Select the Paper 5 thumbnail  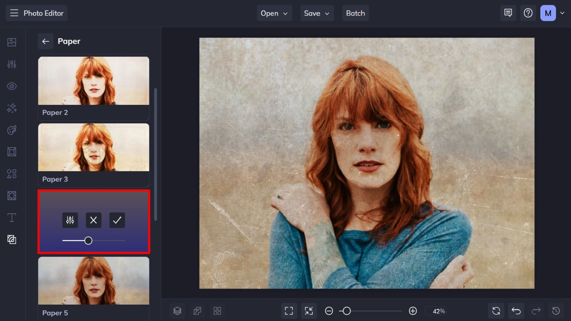[94, 281]
